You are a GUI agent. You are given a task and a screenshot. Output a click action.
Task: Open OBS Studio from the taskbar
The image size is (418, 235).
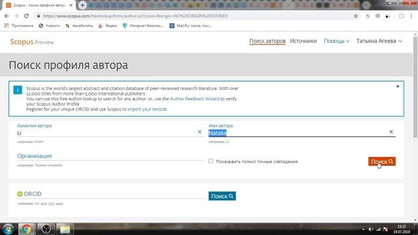[x=46, y=229]
